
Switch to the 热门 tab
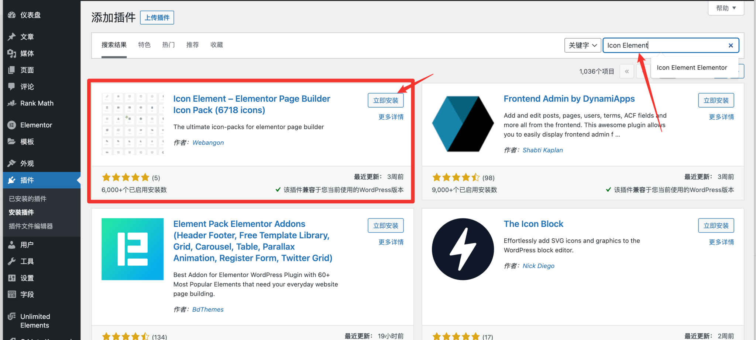[168, 45]
